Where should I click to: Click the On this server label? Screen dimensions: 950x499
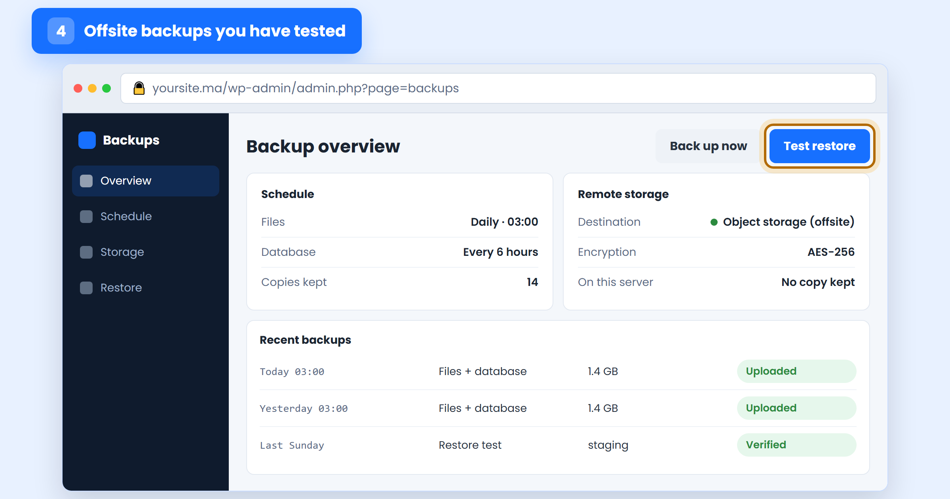point(615,282)
